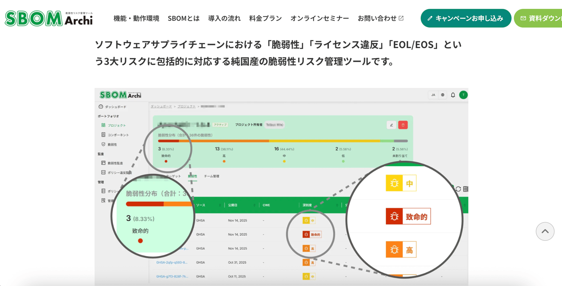
Task: Click the プロジェクト所有者 label
Action: pyautogui.click(x=249, y=125)
